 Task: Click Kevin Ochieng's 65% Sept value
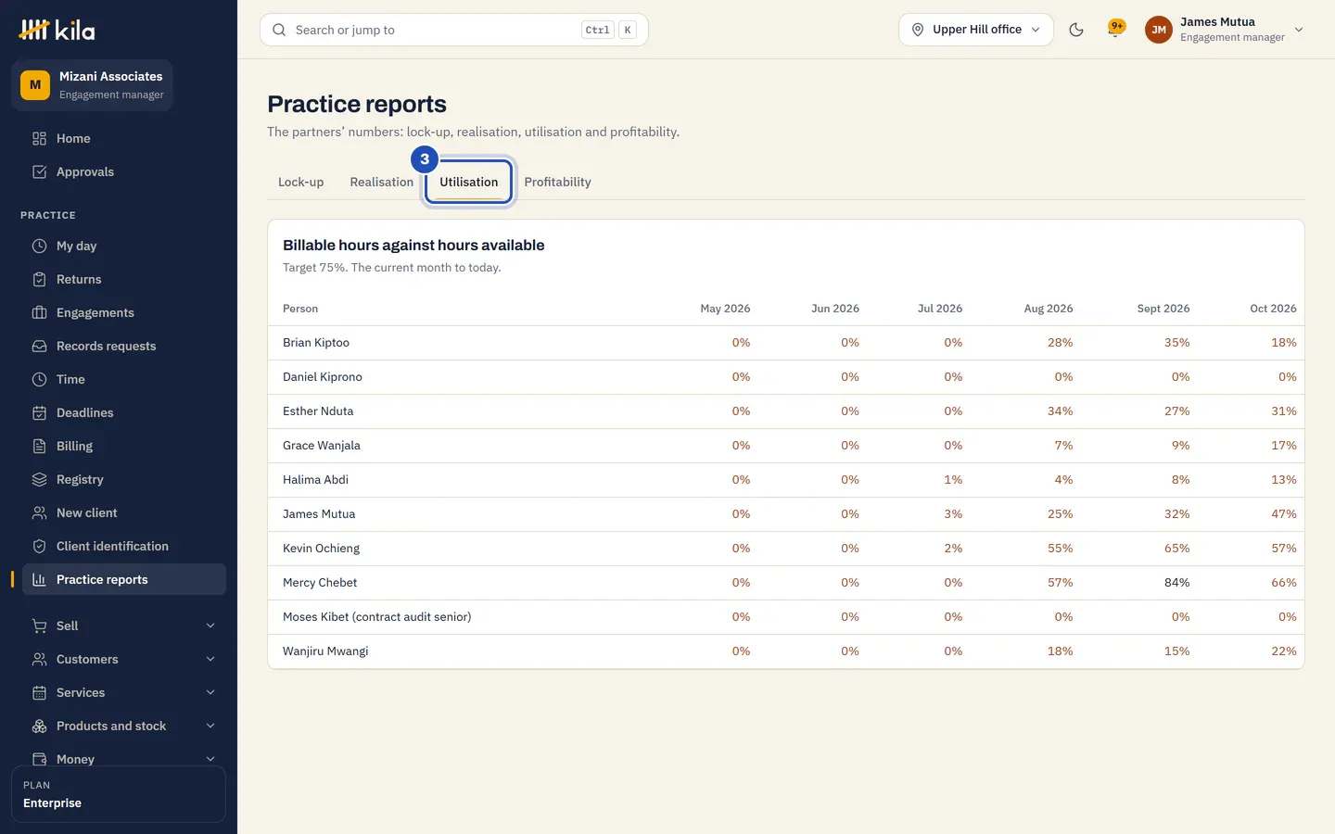(x=1176, y=549)
